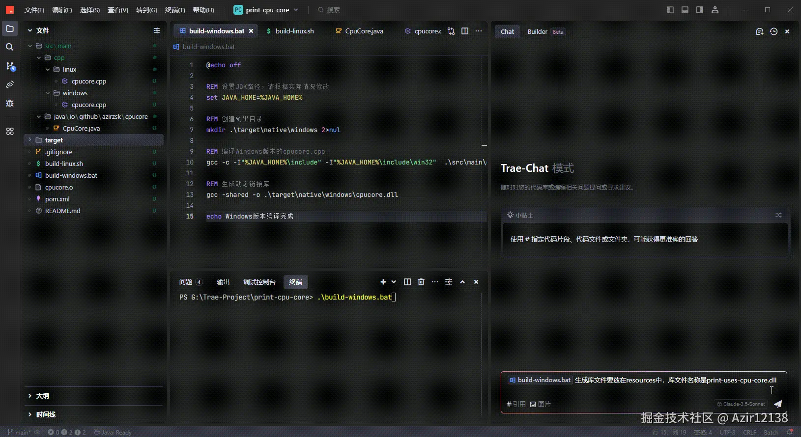801x437 pixels.
Task: Open the remote explorer sidebar icon
Action: [10, 84]
